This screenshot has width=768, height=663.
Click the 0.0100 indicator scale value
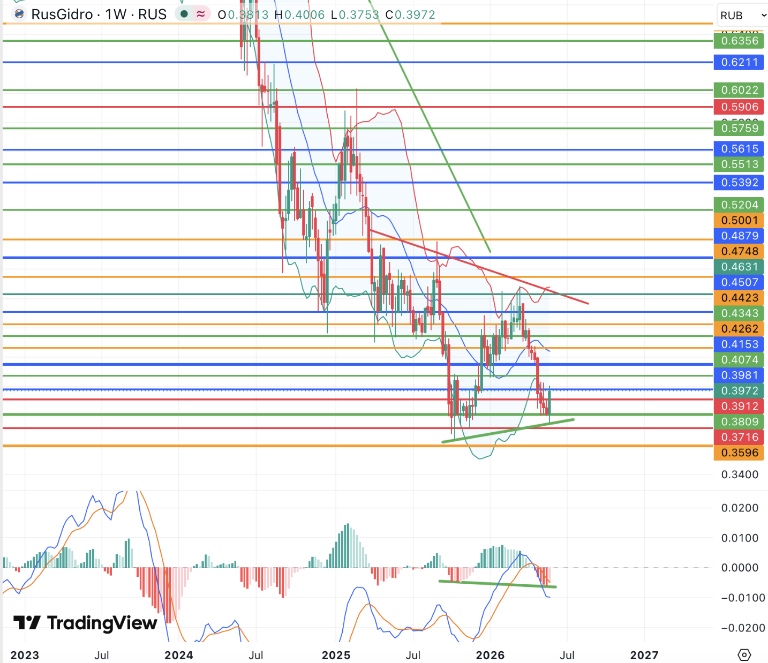pyautogui.click(x=740, y=538)
